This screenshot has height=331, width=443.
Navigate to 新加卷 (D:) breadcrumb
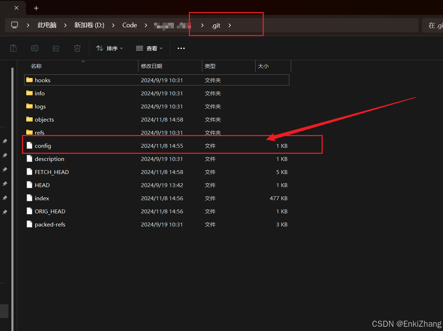click(x=89, y=25)
